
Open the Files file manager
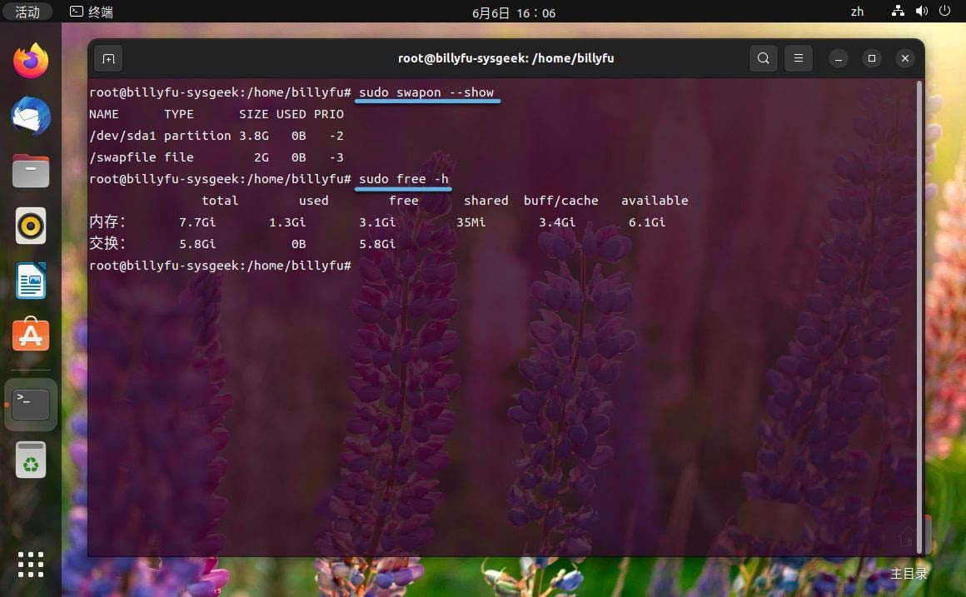[31, 171]
